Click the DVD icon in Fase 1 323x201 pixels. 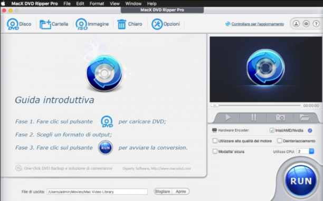(107, 122)
